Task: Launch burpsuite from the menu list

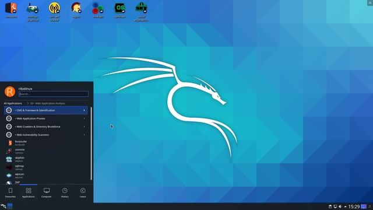Action: pos(45,143)
